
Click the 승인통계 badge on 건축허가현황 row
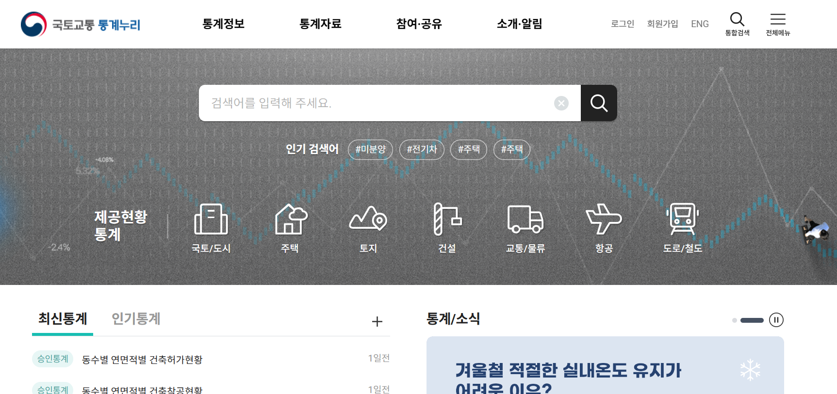pos(52,359)
